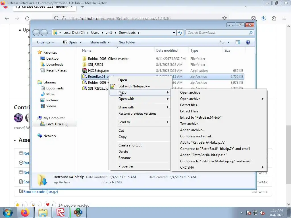This screenshot has width=291, height=218.
Task: Open the Firefox hamburger menu
Action: pyautogui.click(x=284, y=18)
